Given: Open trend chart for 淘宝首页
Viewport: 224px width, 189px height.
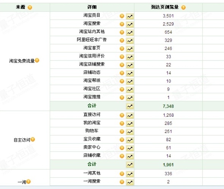Looking at the screenshot, I should click(x=130, y=49).
